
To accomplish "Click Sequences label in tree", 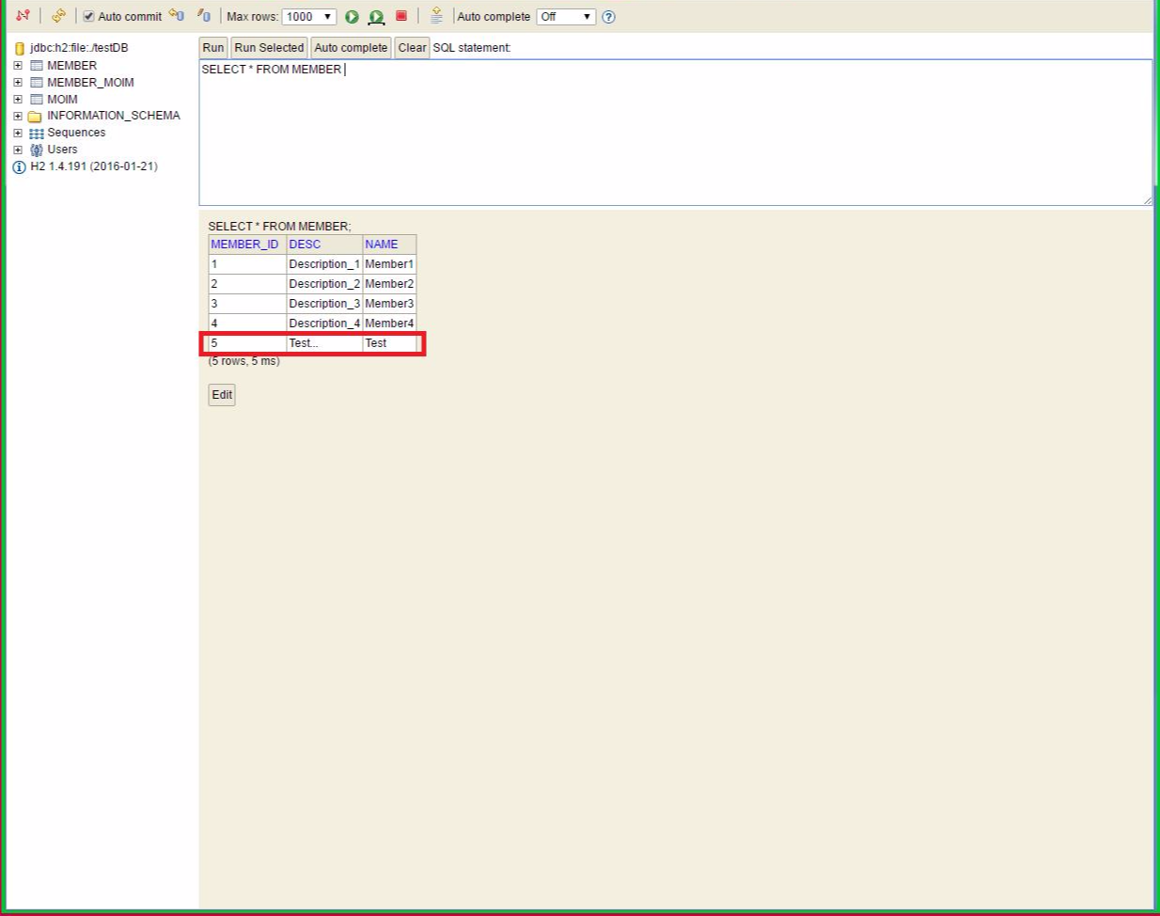I will 76,133.
